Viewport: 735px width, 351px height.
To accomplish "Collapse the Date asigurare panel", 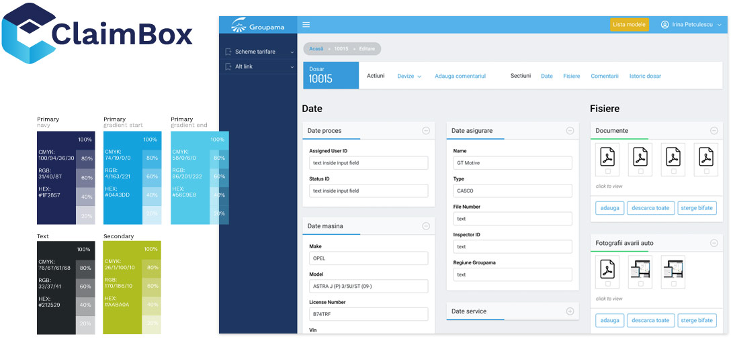I will click(570, 131).
